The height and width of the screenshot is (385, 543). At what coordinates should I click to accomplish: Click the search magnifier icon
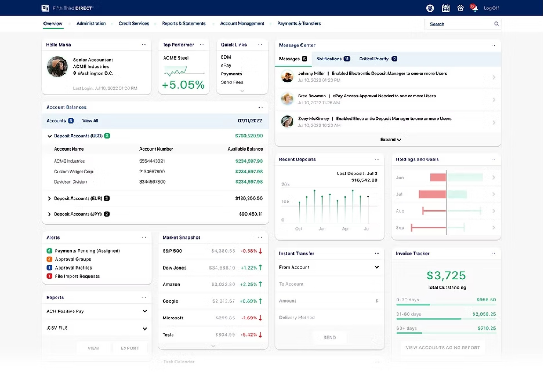(497, 24)
